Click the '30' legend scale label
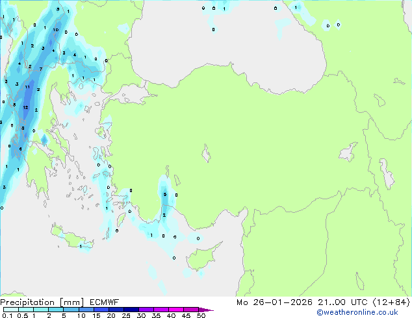This screenshot has width=412, height=318. pyautogui.click(x=141, y=315)
